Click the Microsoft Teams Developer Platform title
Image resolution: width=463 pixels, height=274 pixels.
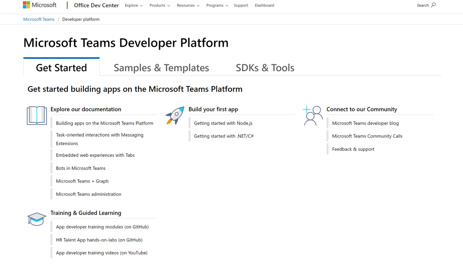[126, 43]
